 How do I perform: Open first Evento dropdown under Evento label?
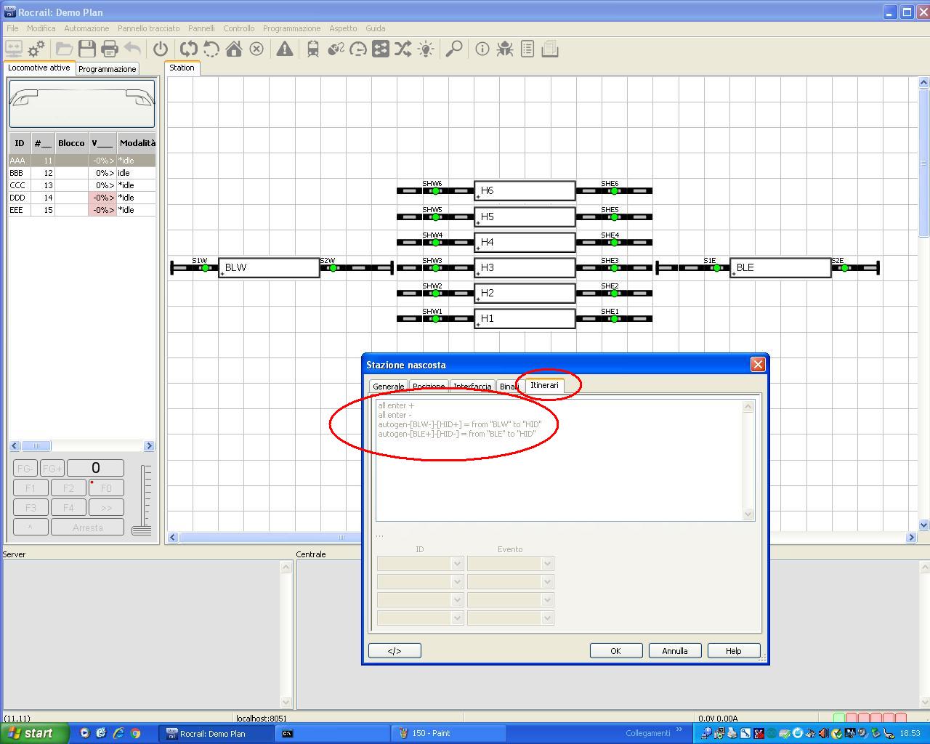[x=510, y=564]
